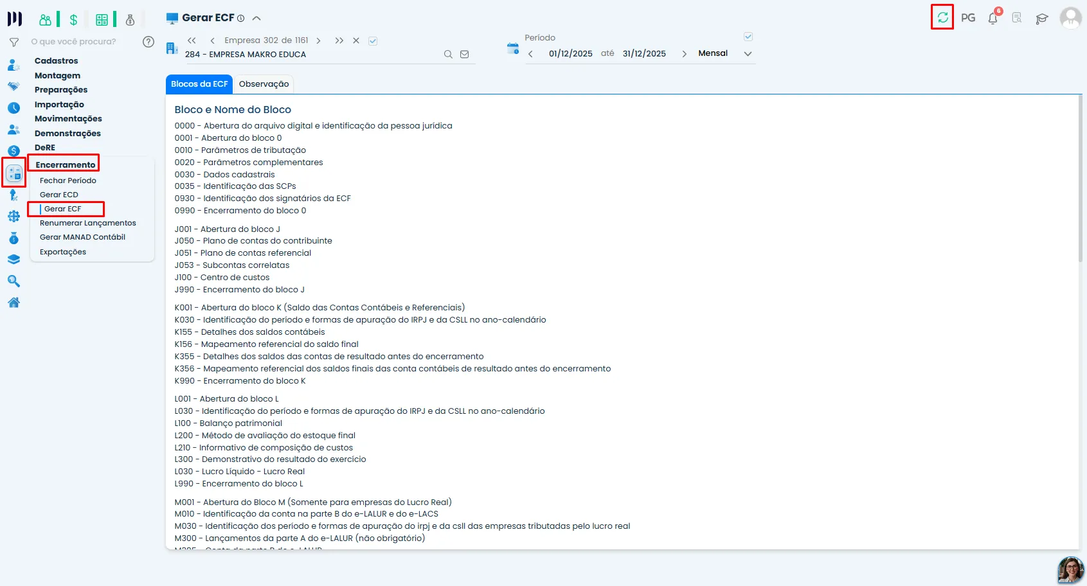Click the search field O que você procura?

(x=74, y=42)
